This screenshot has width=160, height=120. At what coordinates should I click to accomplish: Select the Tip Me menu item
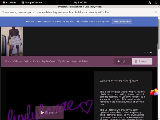coord(62,61)
